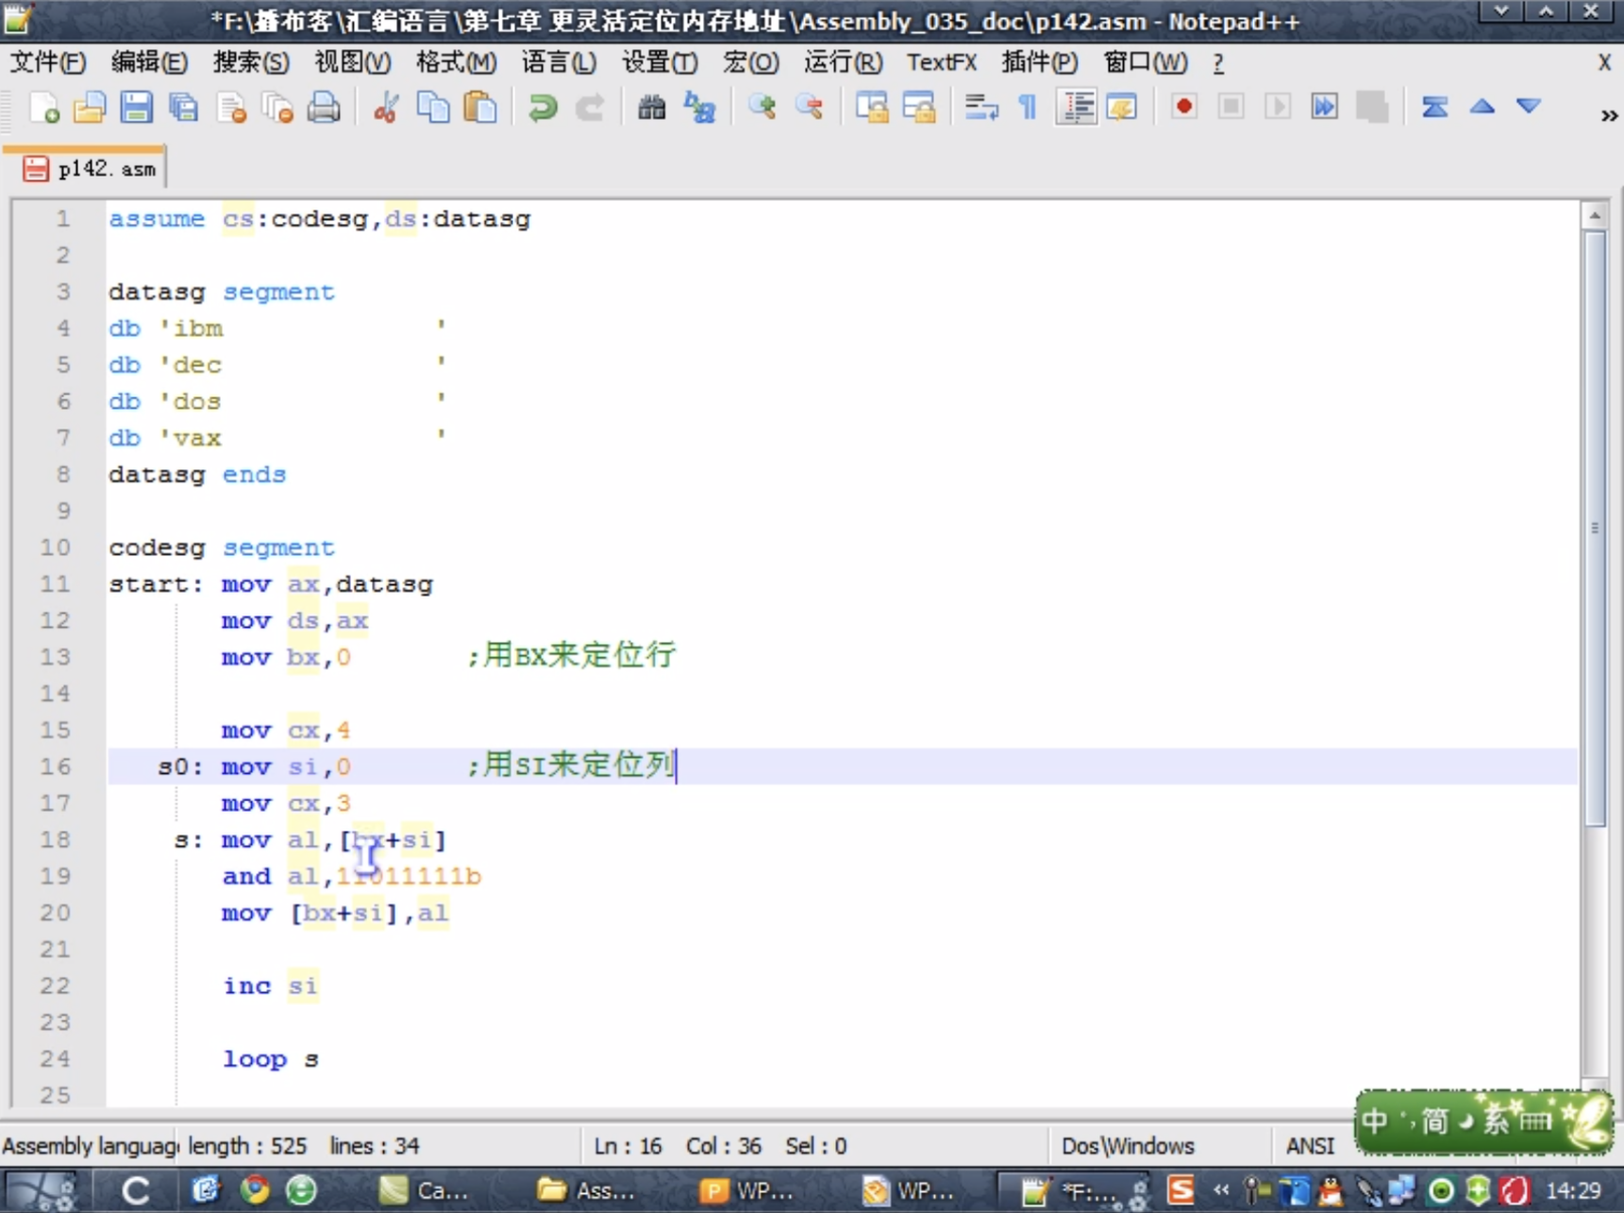
Task: Click Run Macro Multiple Times icon
Action: click(1324, 107)
